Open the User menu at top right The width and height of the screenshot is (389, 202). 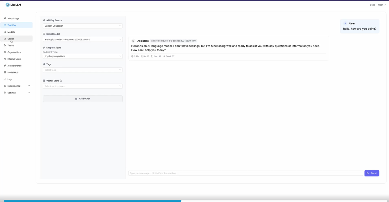(x=382, y=5)
